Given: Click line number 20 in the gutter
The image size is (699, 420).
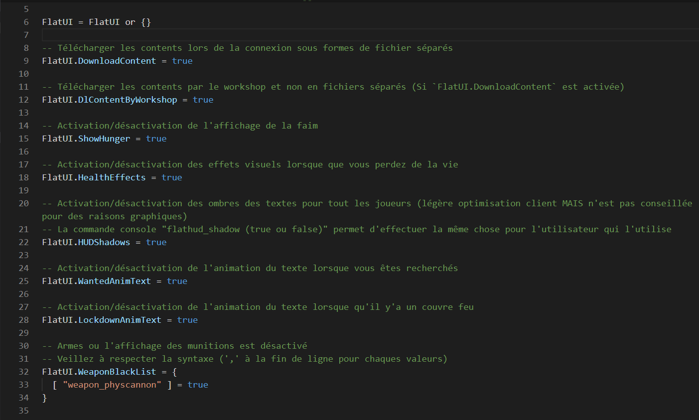Looking at the screenshot, I should 24,203.
